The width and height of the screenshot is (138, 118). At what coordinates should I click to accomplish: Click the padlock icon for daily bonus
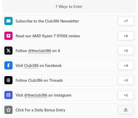tap(126, 110)
